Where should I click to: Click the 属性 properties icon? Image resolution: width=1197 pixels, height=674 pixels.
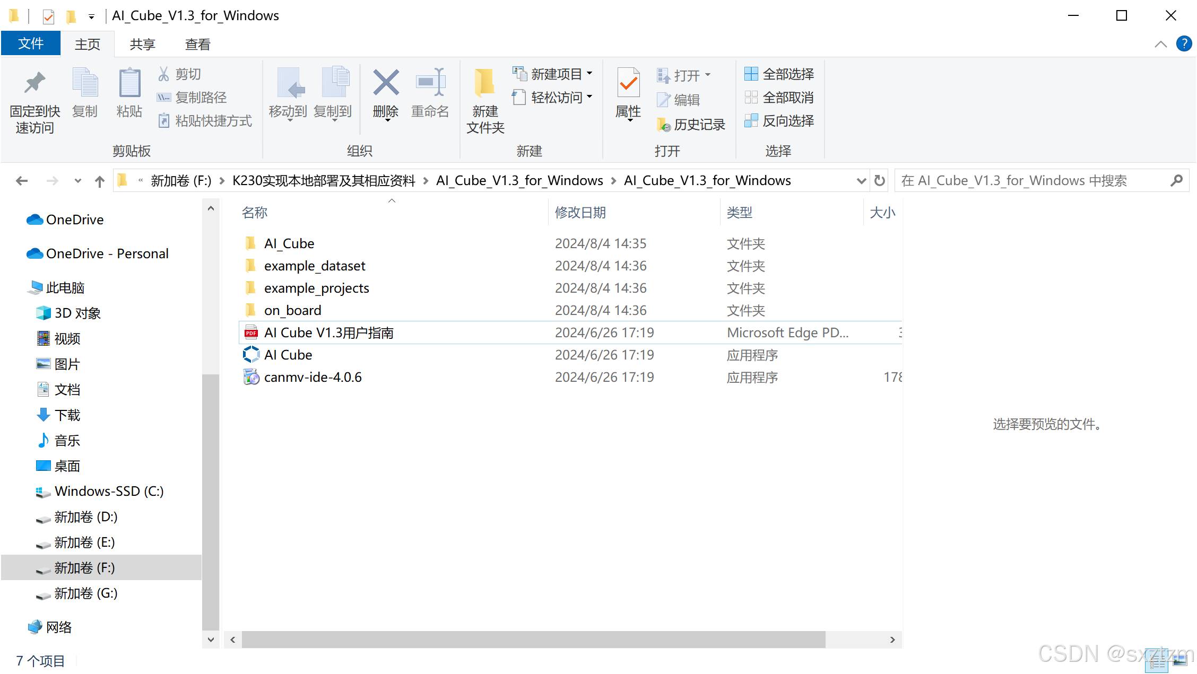coord(629,83)
